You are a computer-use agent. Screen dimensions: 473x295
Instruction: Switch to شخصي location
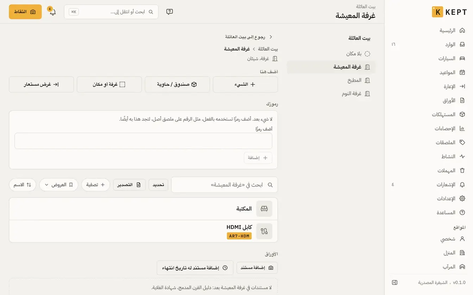click(429, 239)
